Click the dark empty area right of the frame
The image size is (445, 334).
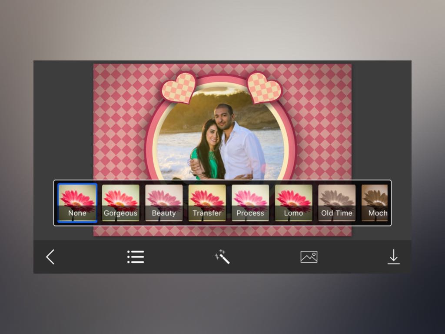click(x=381, y=122)
